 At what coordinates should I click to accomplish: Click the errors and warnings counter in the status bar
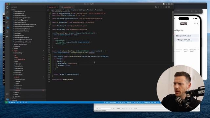[x=26, y=102]
